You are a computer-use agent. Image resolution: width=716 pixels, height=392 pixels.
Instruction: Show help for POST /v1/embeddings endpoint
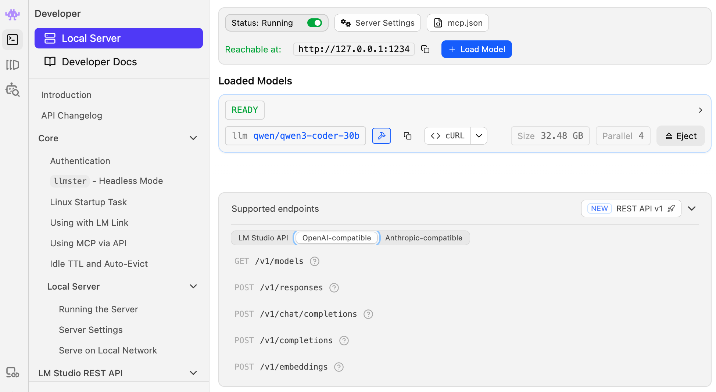click(x=339, y=367)
